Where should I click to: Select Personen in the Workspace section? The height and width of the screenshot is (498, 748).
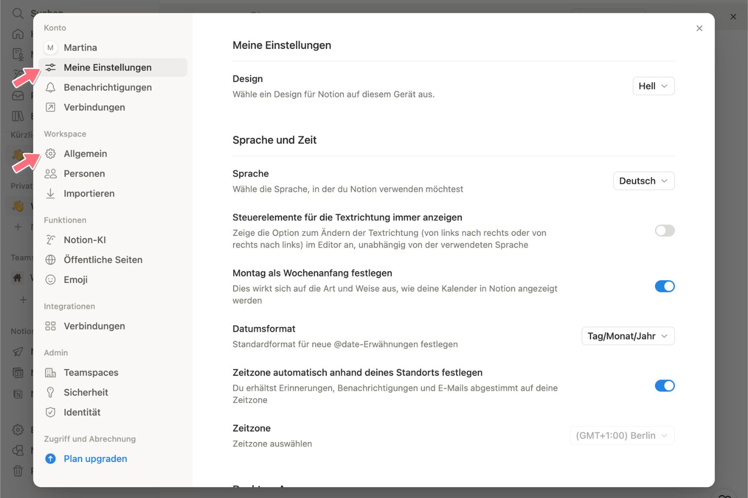click(x=84, y=173)
